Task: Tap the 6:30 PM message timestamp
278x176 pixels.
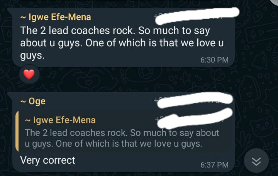Action: tap(214, 60)
